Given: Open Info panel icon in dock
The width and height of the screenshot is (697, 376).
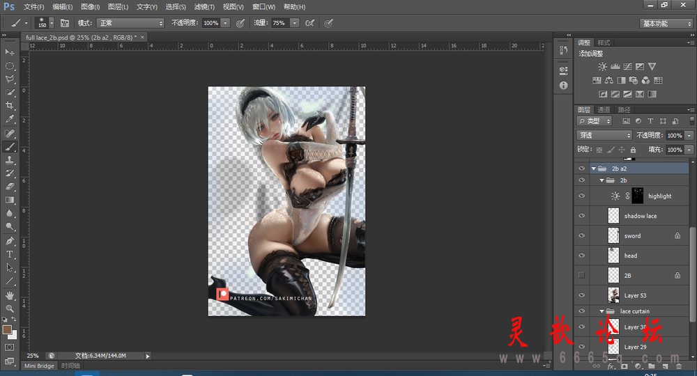Looking at the screenshot, I should pyautogui.click(x=564, y=85).
